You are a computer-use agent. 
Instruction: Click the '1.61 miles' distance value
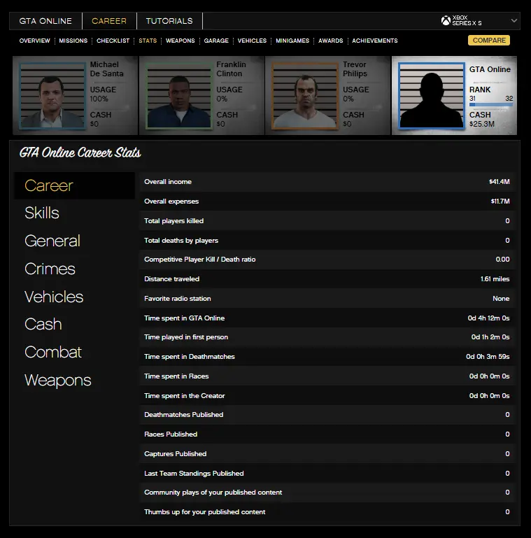[495, 279]
